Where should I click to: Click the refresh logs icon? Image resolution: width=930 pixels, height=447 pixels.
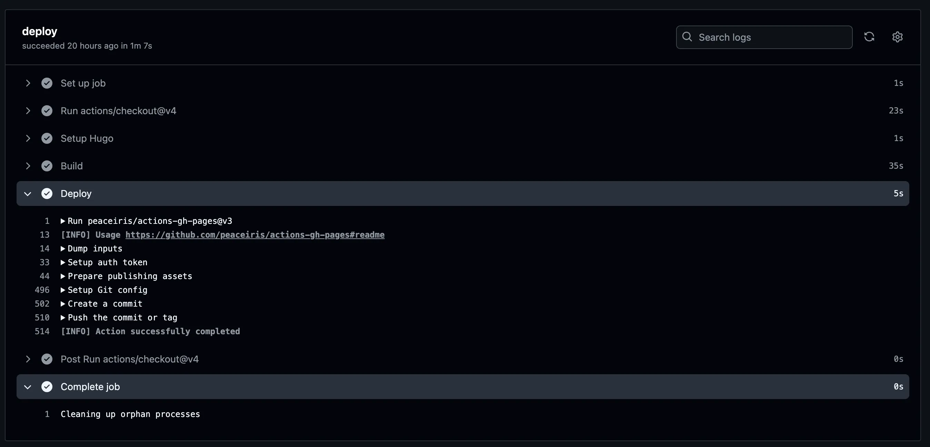click(x=869, y=37)
